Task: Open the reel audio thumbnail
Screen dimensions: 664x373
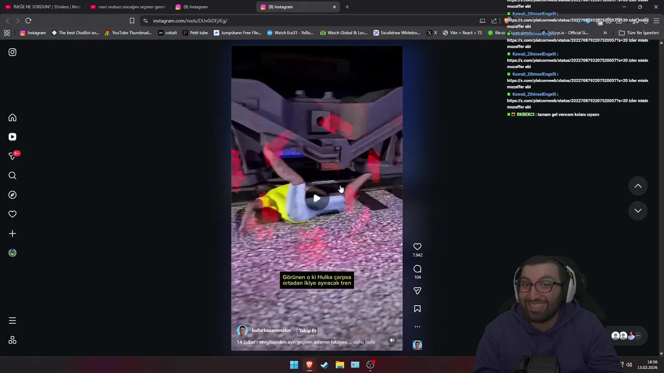Action: (417, 345)
